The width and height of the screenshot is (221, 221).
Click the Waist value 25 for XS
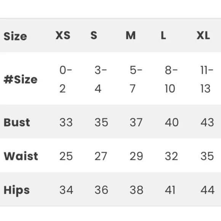pyautogui.click(x=66, y=156)
